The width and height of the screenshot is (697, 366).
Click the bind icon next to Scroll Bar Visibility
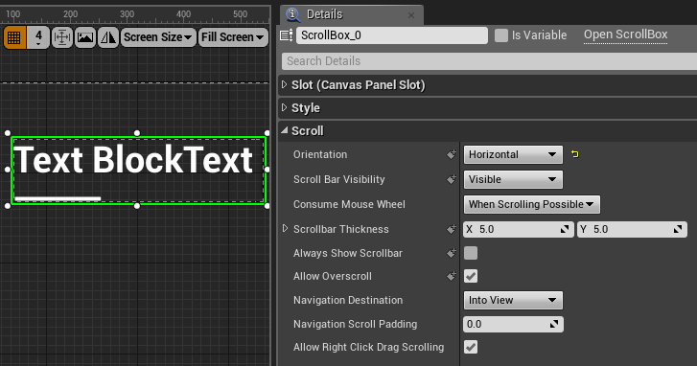click(x=452, y=179)
